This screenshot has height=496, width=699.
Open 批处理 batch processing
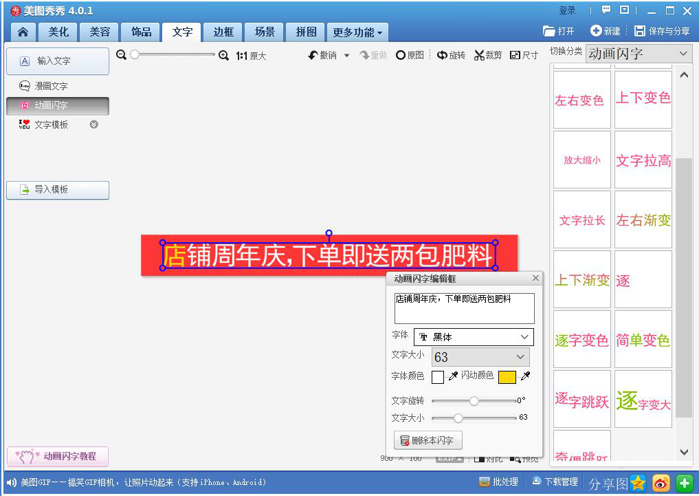click(x=498, y=482)
